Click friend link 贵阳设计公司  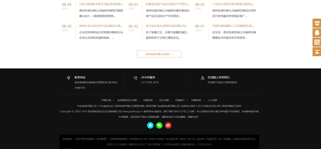[x=136, y=144]
